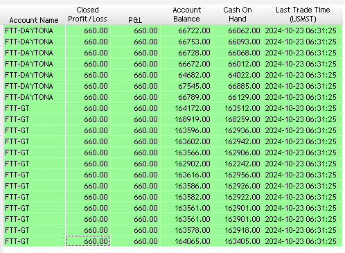Sort by Closed Profit/Loss column header

[87, 15]
